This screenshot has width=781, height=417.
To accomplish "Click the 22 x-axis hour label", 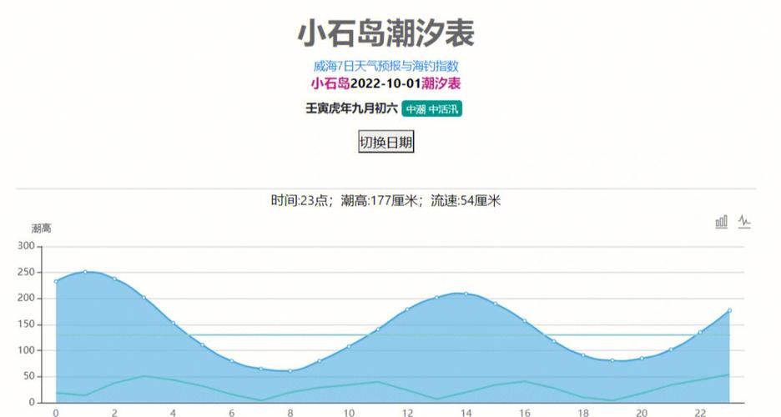I will tap(700, 413).
